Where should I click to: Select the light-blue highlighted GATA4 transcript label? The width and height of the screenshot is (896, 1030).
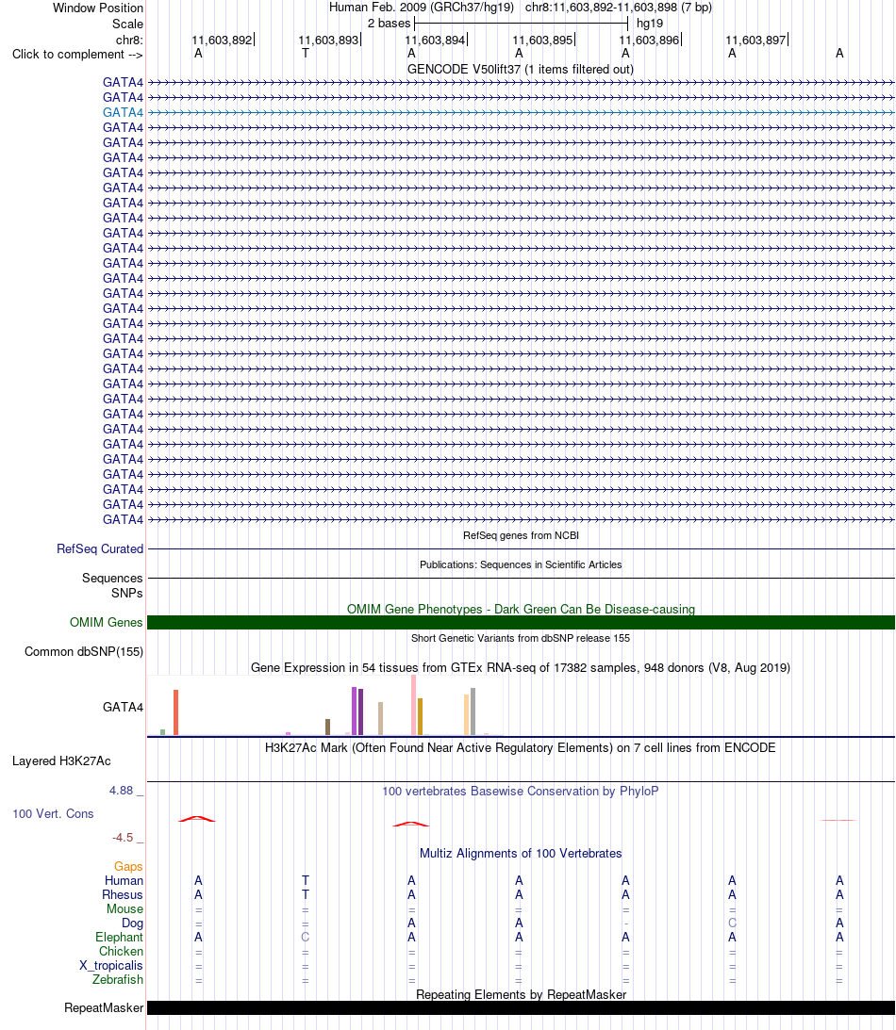[123, 112]
